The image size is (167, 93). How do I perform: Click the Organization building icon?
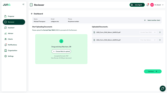[x=5, y=50]
